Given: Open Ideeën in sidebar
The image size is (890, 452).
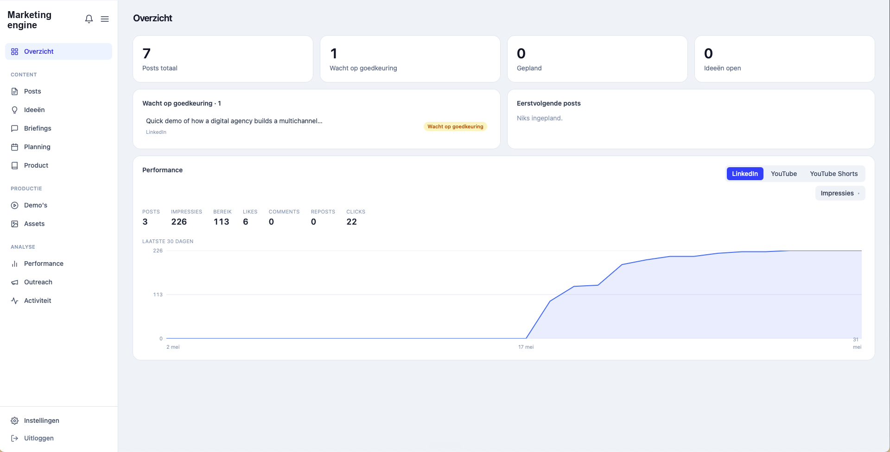Looking at the screenshot, I should tap(58, 110).
